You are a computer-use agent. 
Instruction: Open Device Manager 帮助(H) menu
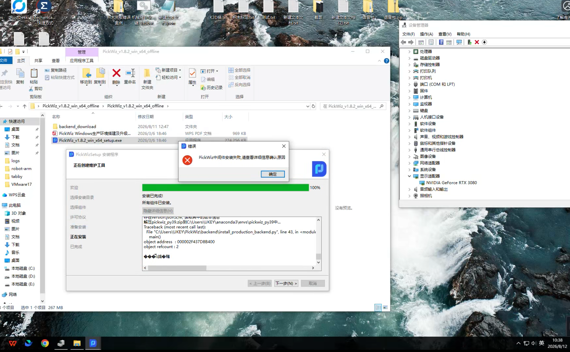pyautogui.click(x=464, y=34)
